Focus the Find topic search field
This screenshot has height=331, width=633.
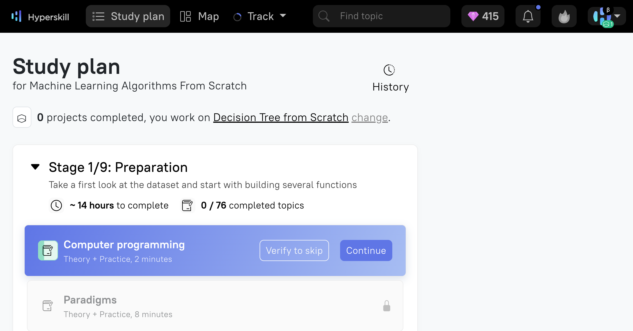coord(381,16)
